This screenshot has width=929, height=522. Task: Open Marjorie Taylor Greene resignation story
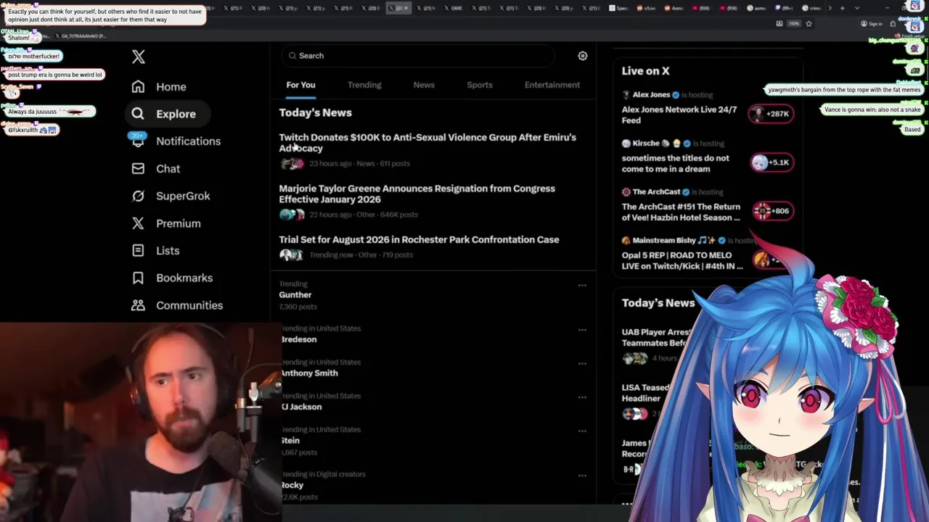point(417,194)
